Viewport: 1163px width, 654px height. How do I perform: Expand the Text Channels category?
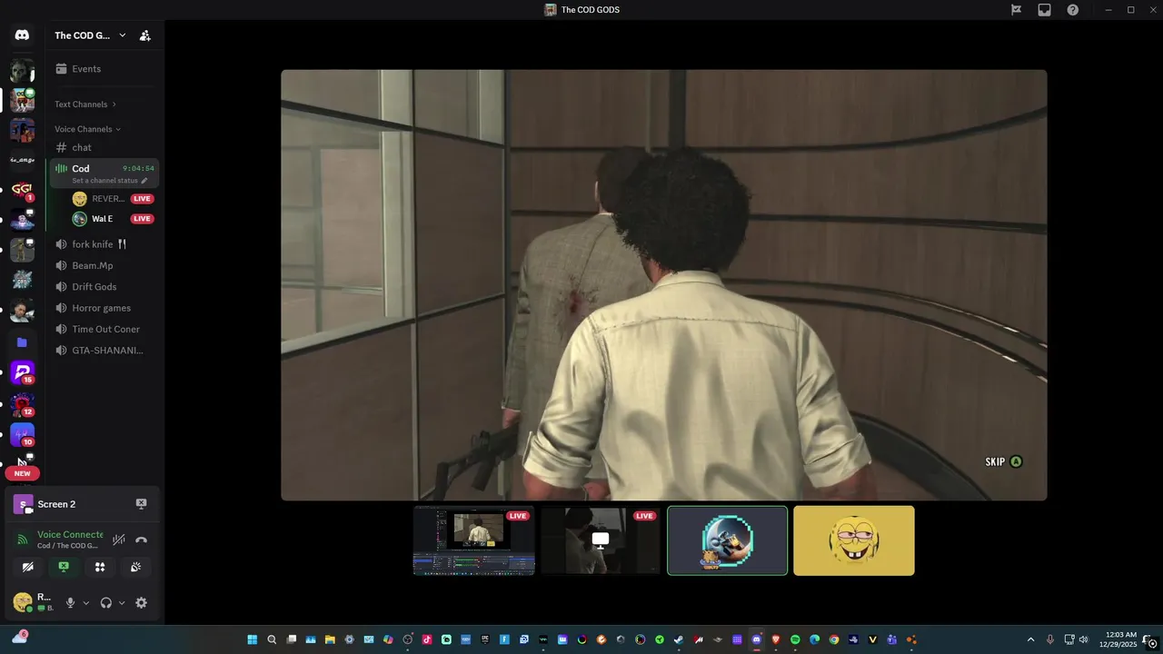point(85,104)
